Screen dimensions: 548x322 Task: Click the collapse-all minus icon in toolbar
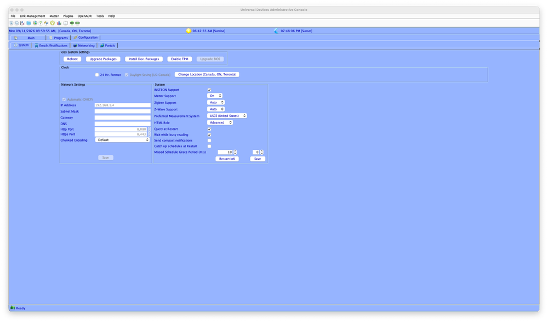tap(17, 23)
